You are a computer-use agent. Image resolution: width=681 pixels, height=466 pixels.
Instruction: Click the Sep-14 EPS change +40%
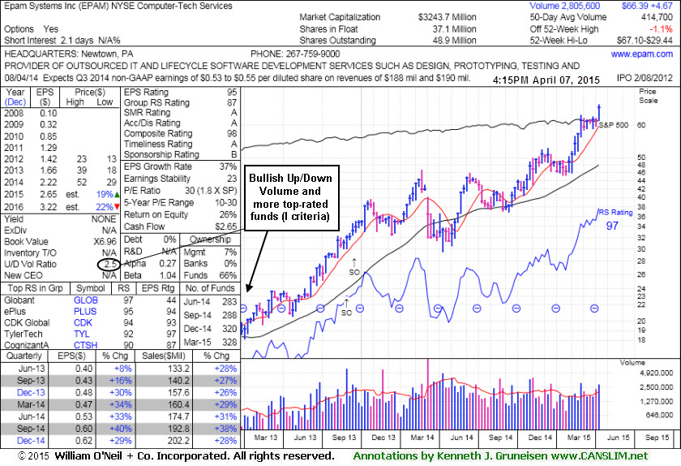[120, 429]
